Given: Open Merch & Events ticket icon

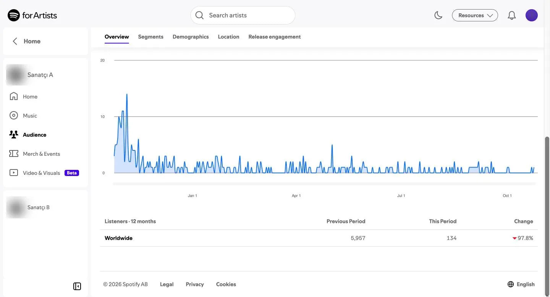Looking at the screenshot, I should click(x=14, y=153).
